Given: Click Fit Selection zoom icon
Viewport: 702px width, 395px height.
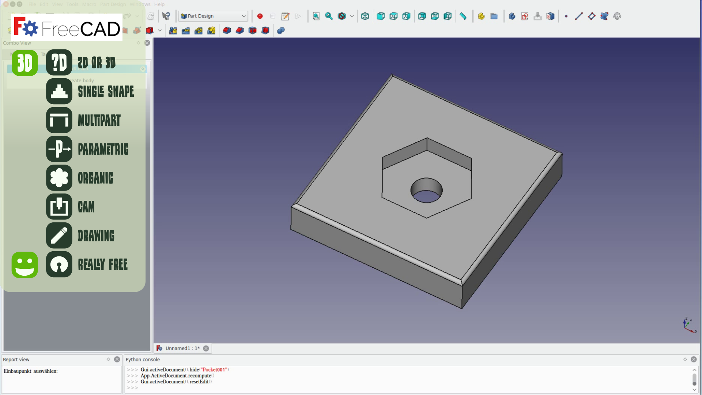Looking at the screenshot, I should 329,16.
